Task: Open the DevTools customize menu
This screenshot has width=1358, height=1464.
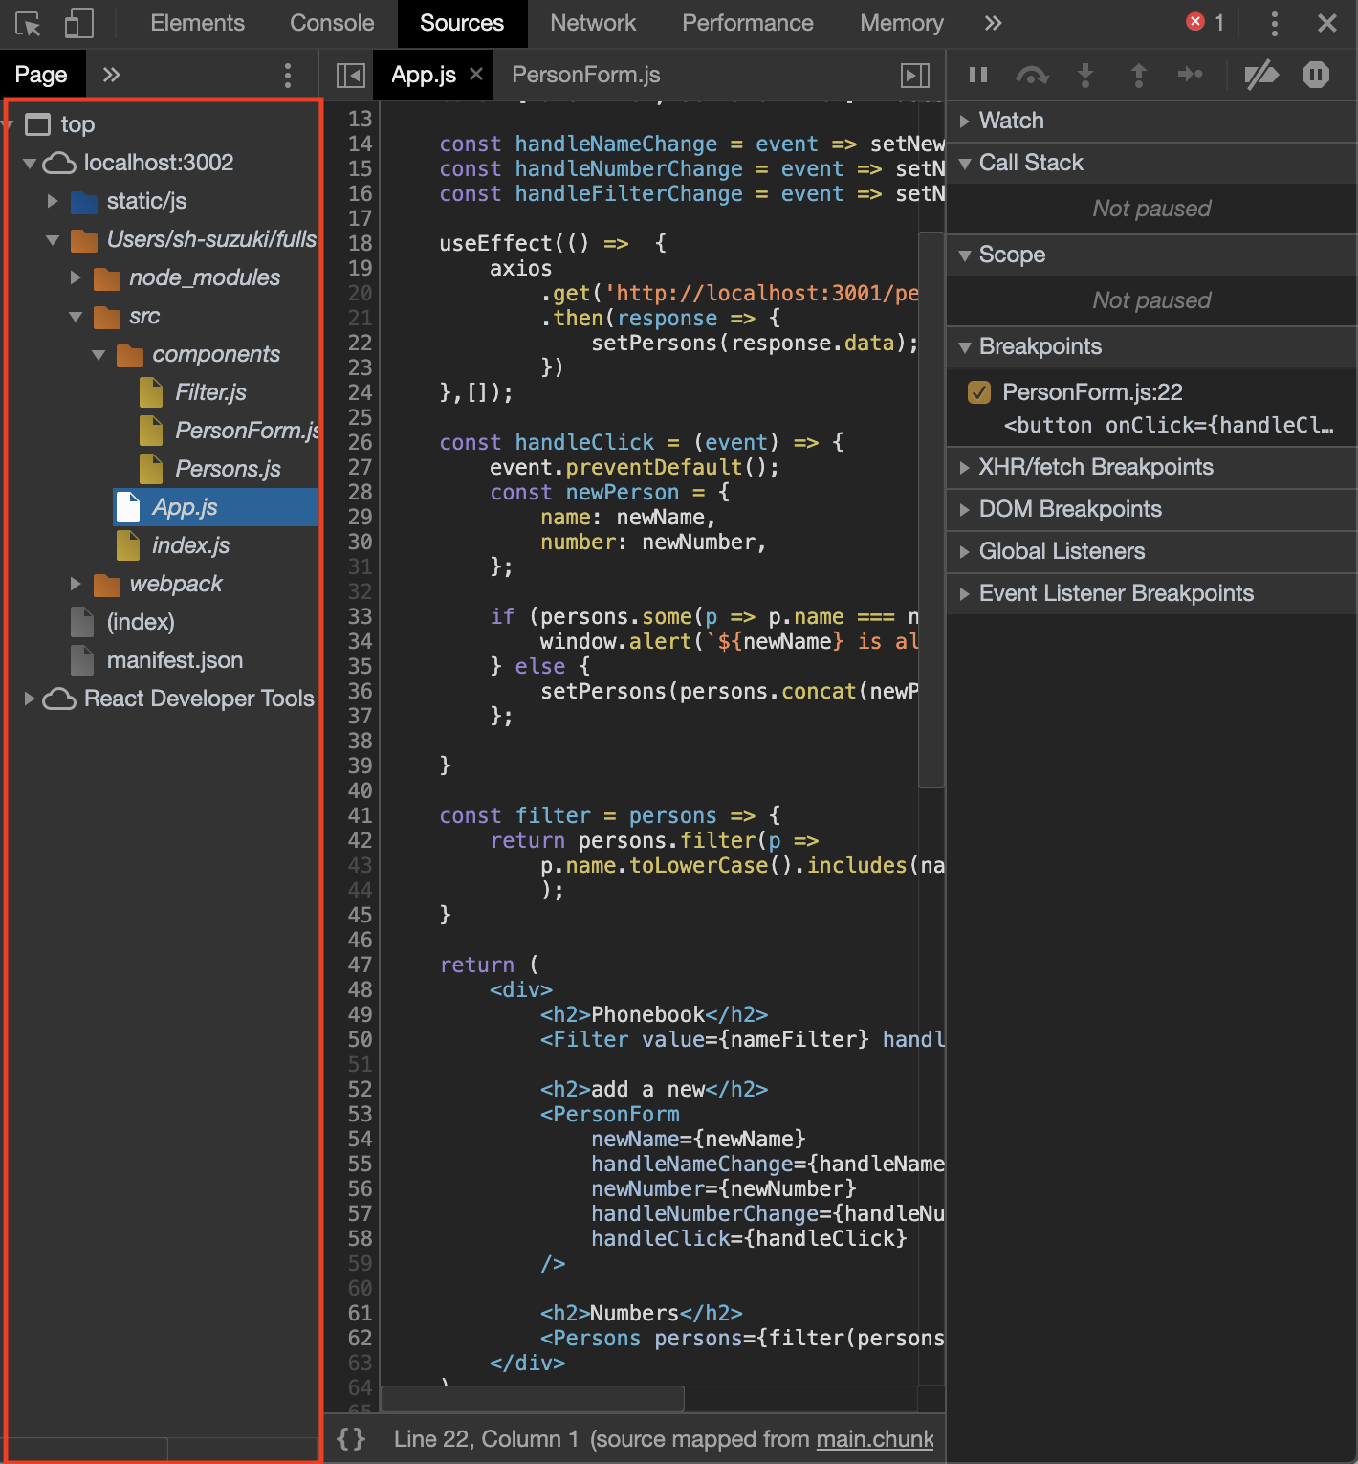Action: tap(1275, 23)
